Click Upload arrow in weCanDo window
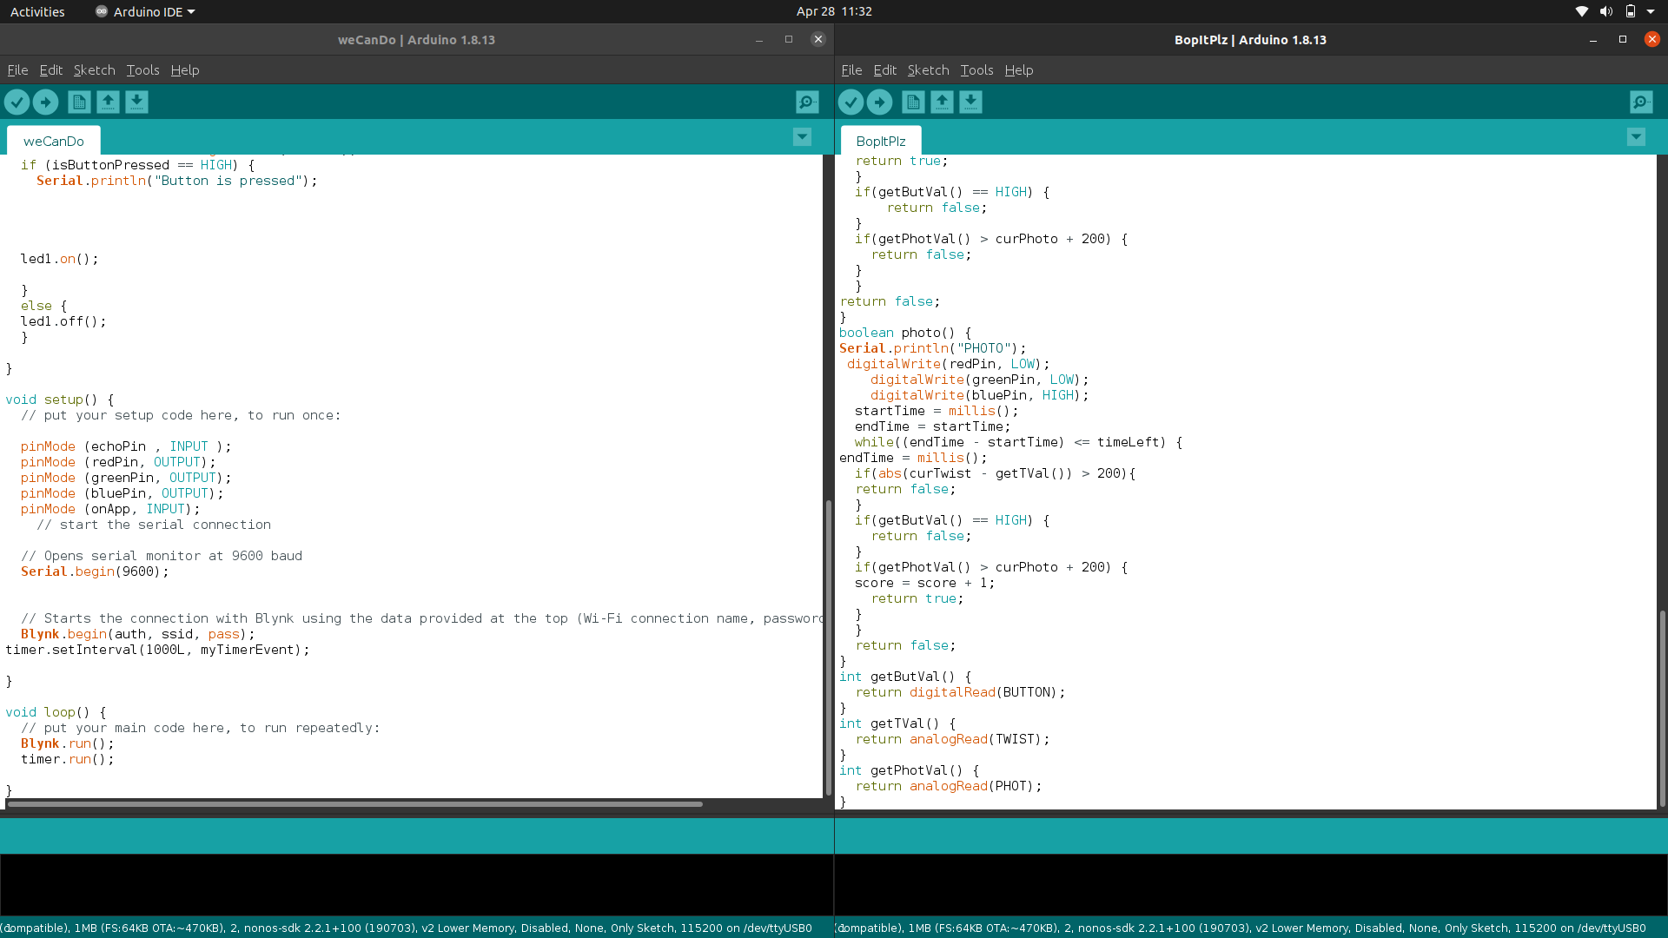This screenshot has width=1668, height=938. coord(45,102)
